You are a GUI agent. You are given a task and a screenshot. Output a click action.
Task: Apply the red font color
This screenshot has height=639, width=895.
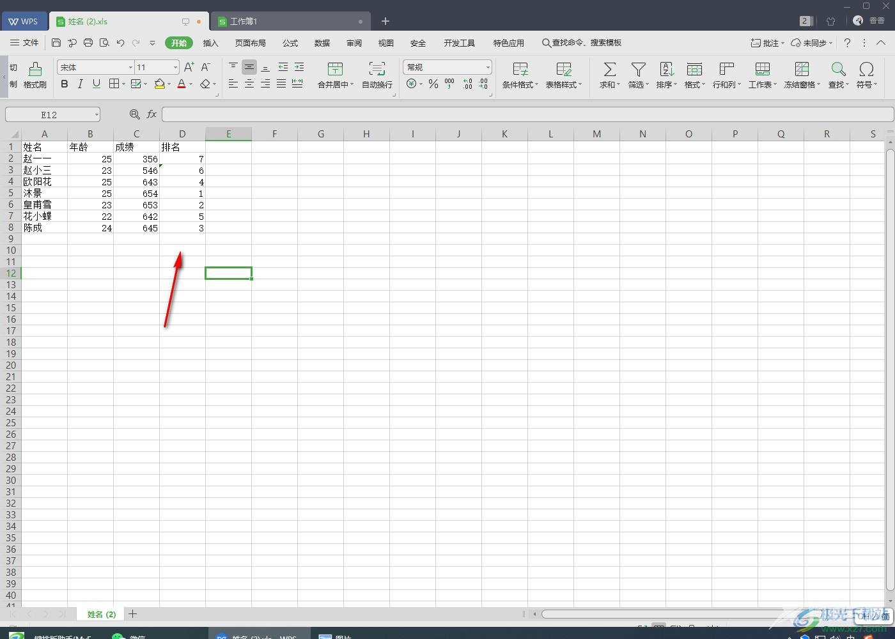[182, 84]
